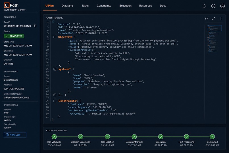The image size is (229, 153).
Task: Switch to the Constraints tab
Action: pyautogui.click(x=104, y=6)
